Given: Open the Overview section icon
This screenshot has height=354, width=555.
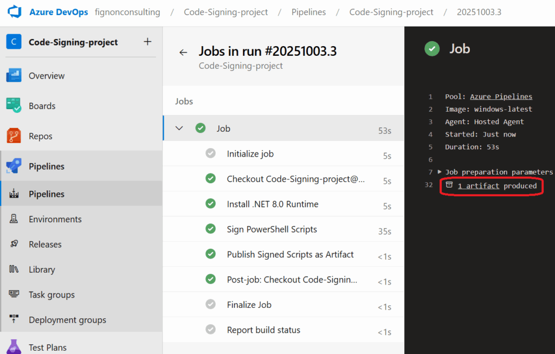Looking at the screenshot, I should [x=14, y=76].
